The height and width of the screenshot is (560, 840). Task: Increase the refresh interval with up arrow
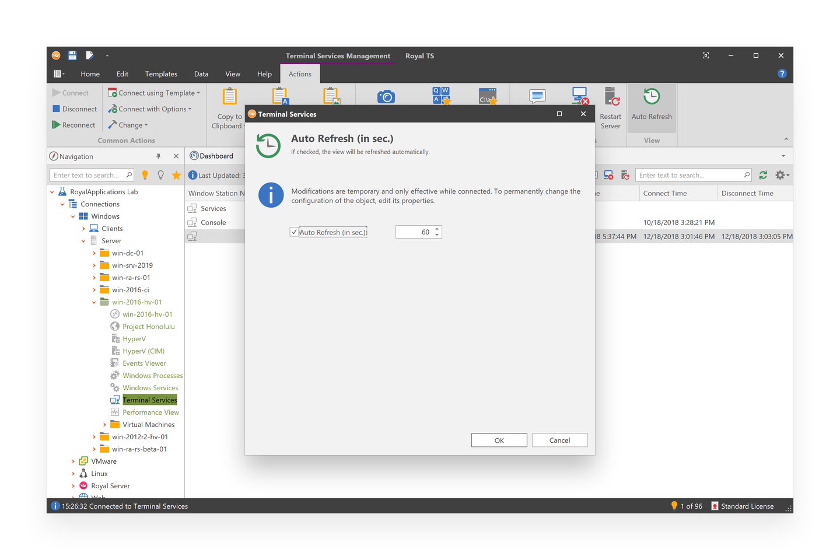pos(437,229)
